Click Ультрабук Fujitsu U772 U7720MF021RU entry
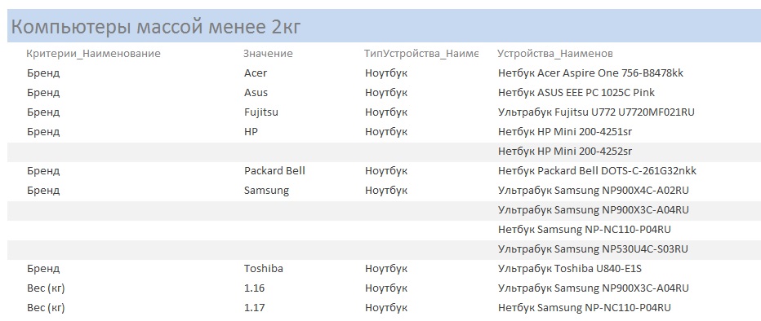 point(597,112)
